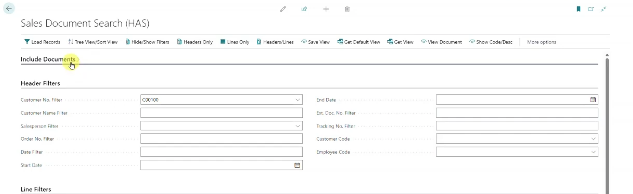
Task: Click the Start Date field
Action: point(222,165)
